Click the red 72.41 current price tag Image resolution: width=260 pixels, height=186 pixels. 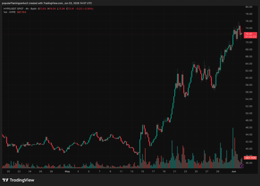250,35
